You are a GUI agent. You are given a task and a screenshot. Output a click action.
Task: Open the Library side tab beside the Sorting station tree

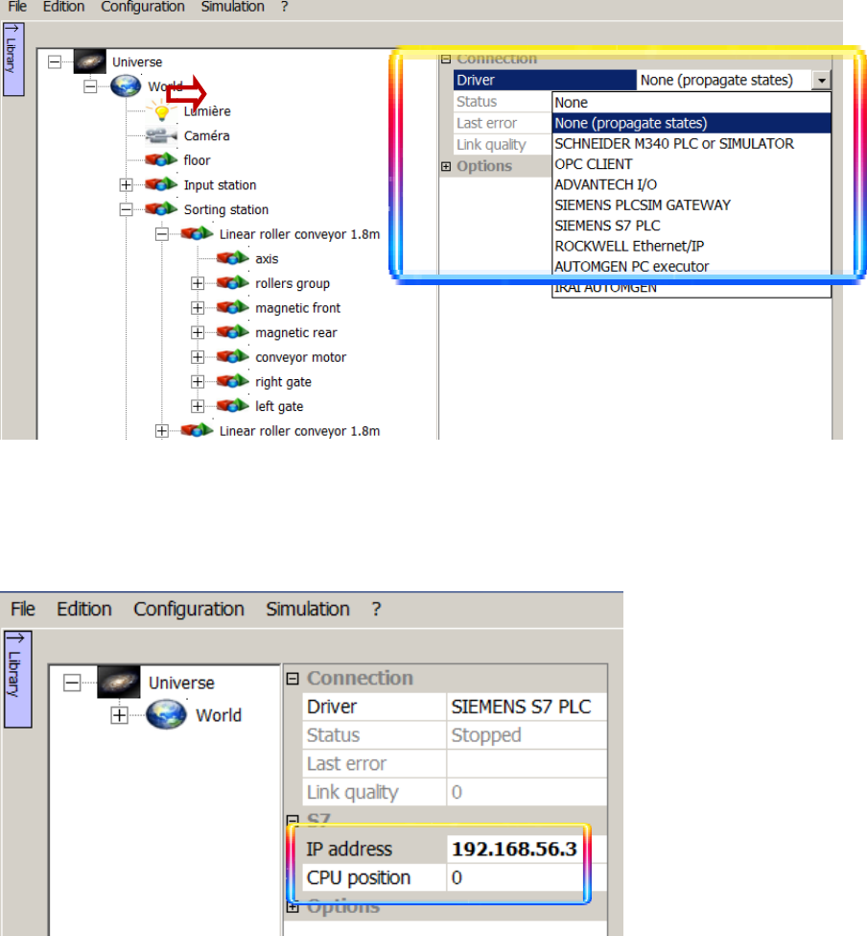[x=13, y=60]
